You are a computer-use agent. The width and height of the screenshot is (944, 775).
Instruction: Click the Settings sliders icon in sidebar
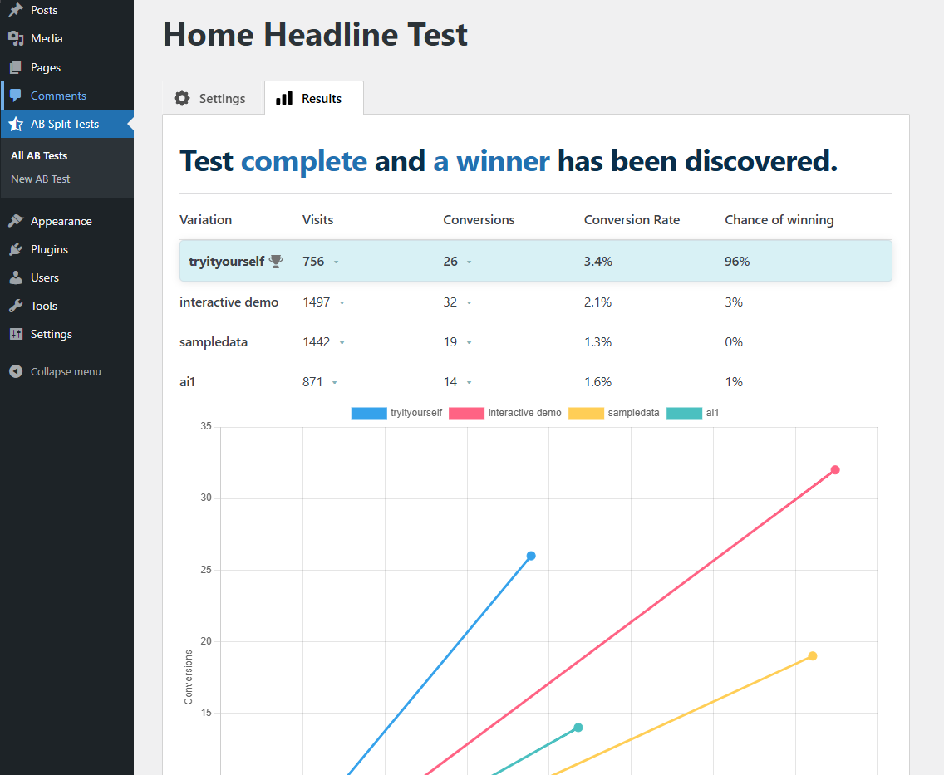pyautogui.click(x=16, y=334)
